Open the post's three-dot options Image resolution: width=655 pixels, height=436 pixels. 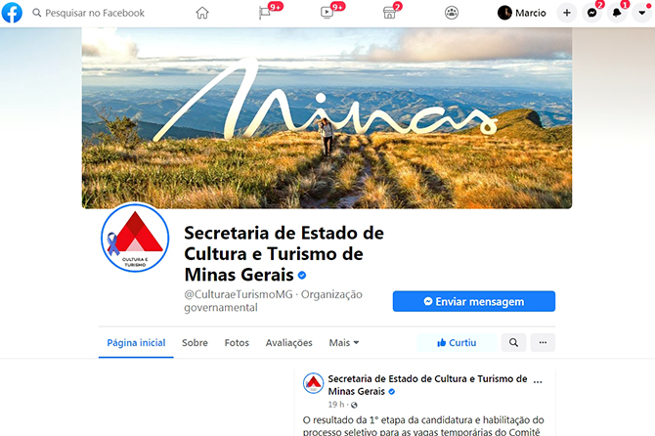tap(538, 381)
